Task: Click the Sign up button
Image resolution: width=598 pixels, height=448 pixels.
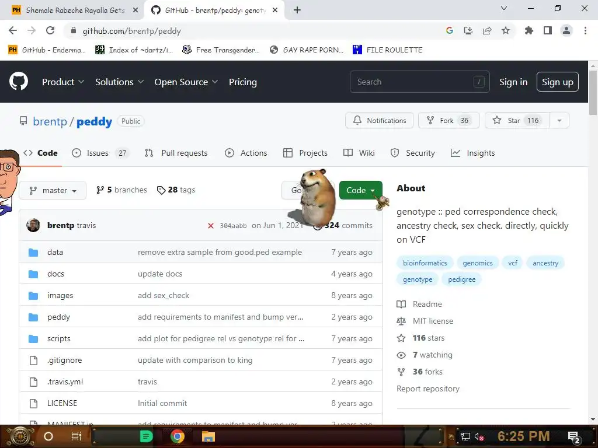Action: [557, 82]
